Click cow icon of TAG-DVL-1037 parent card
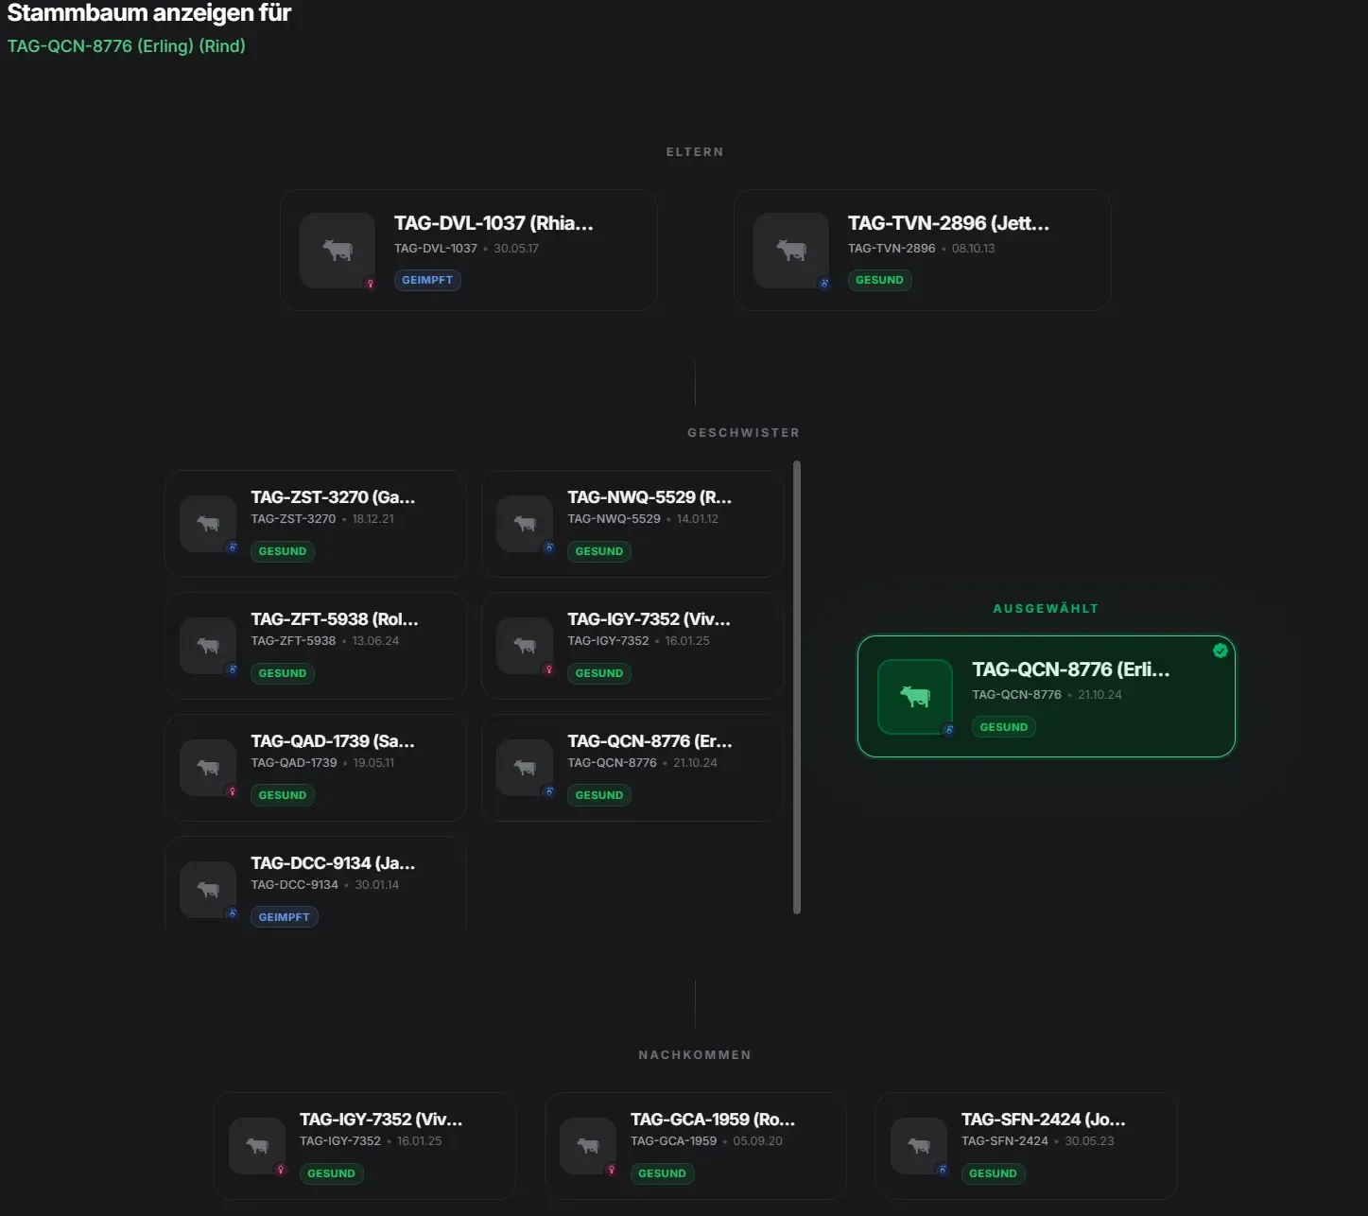The height and width of the screenshot is (1216, 1368). [x=338, y=251]
